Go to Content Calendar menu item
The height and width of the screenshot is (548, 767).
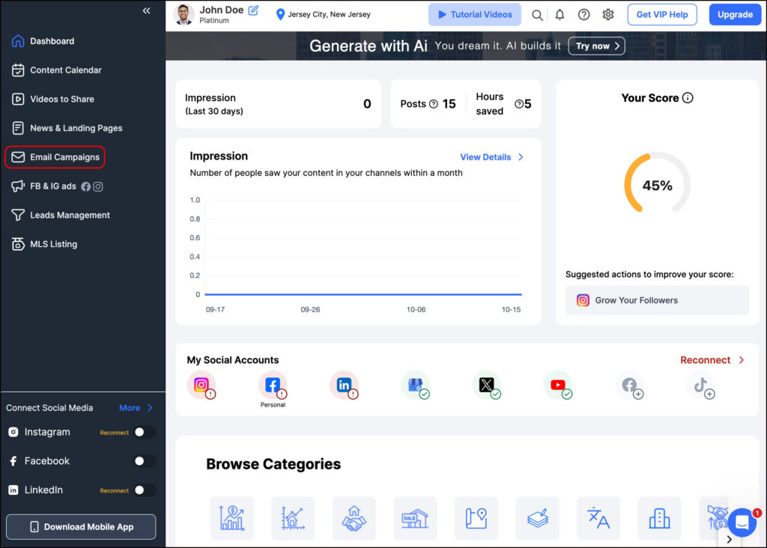point(65,70)
